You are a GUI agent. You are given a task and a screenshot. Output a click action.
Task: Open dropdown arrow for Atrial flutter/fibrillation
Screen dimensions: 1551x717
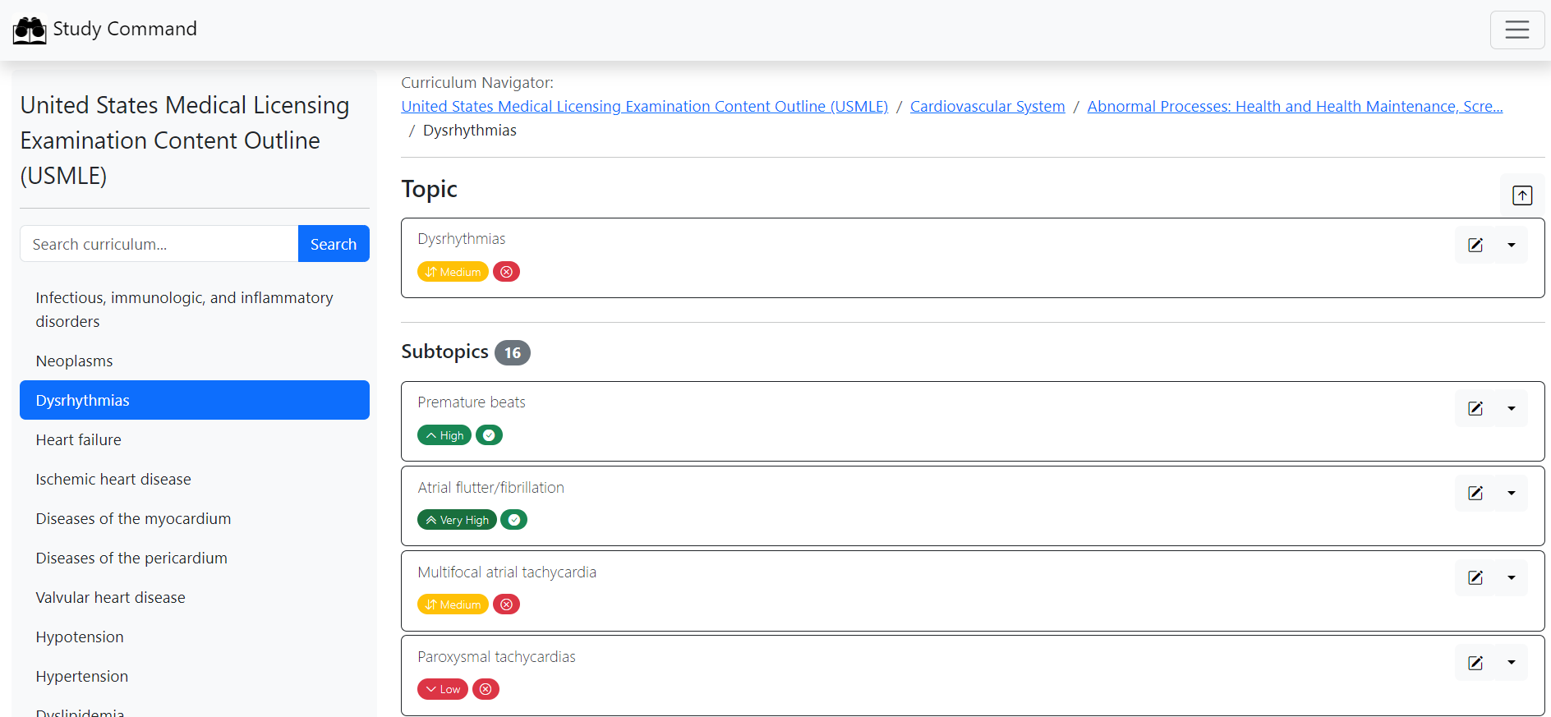(1511, 494)
